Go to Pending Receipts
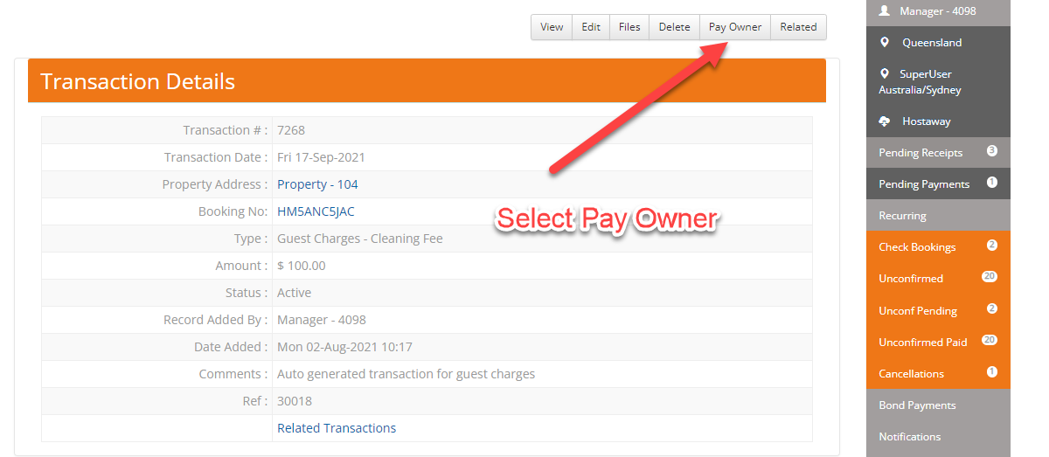Viewport: 1049px width, 457px height. click(938, 153)
